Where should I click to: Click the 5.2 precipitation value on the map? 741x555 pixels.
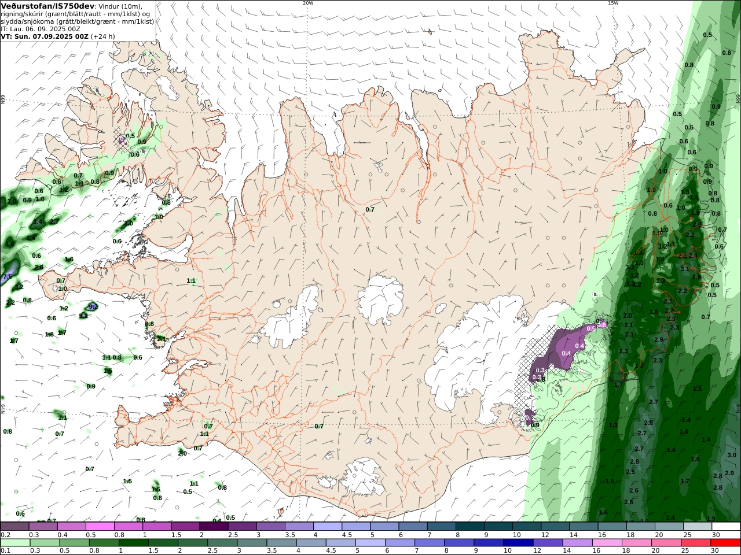83,316
